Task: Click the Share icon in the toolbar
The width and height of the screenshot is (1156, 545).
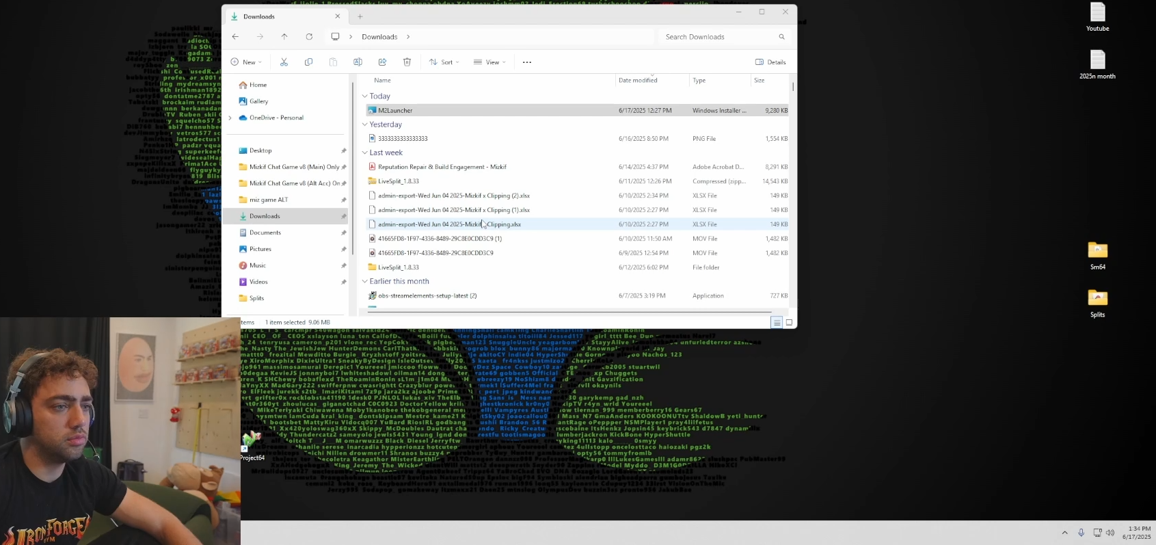Action: pyautogui.click(x=382, y=62)
